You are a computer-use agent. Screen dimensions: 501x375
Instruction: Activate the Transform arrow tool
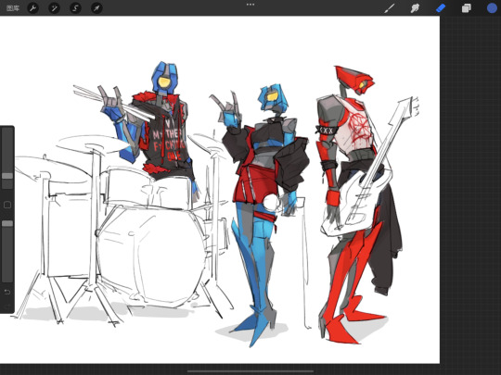[96, 8]
